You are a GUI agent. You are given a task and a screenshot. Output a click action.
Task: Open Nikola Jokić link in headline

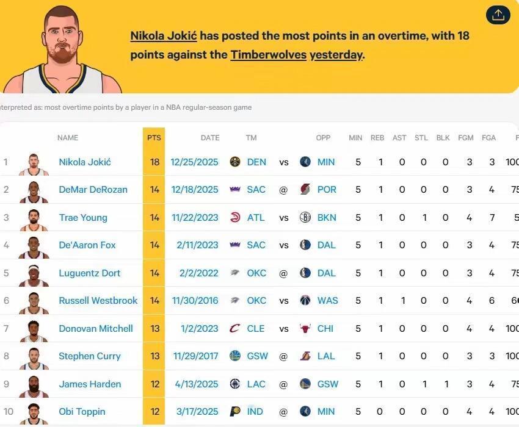pos(164,36)
